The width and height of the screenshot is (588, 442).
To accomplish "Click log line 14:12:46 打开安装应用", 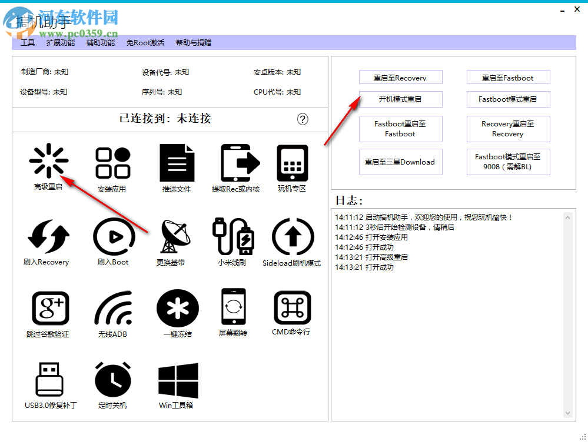I will [371, 237].
